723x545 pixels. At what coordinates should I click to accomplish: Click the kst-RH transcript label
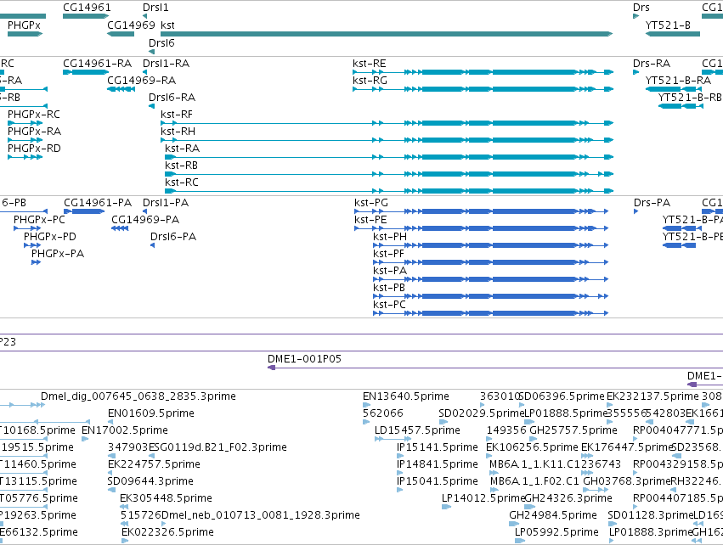tap(178, 132)
